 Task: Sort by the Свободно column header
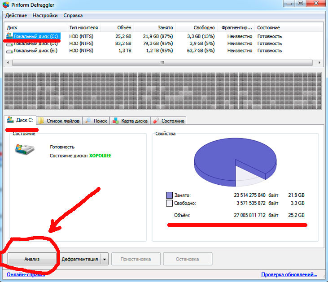tap(197, 28)
